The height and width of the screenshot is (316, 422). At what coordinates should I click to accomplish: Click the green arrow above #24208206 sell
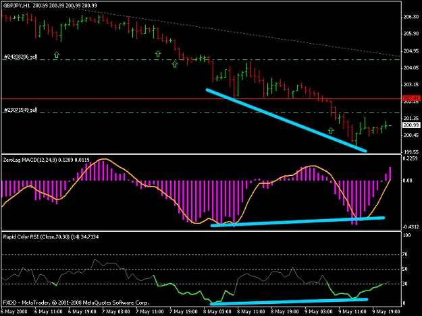57,55
